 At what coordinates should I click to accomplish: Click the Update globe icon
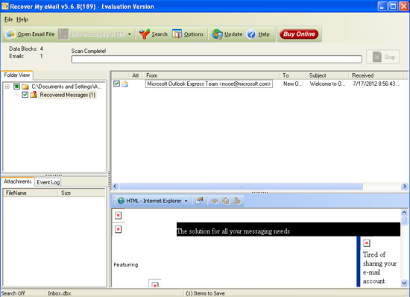point(217,34)
